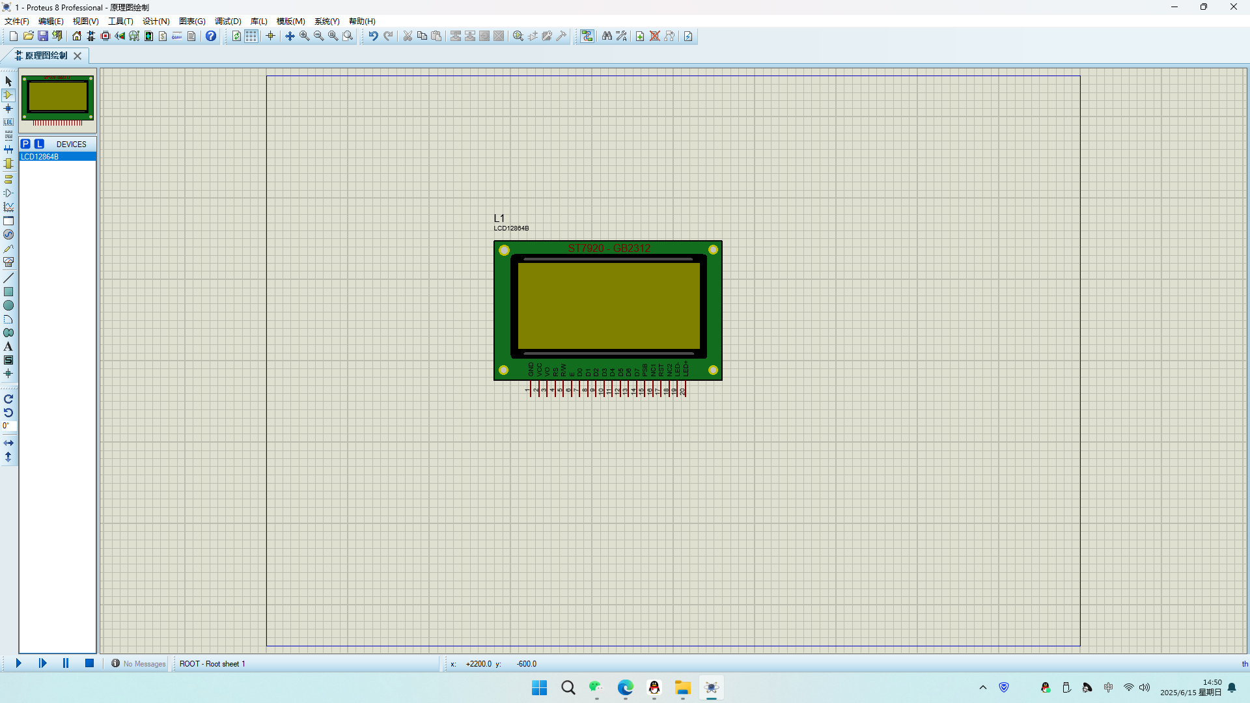1250x703 pixels.
Task: Select the 2D text tool (A)
Action: click(8, 347)
